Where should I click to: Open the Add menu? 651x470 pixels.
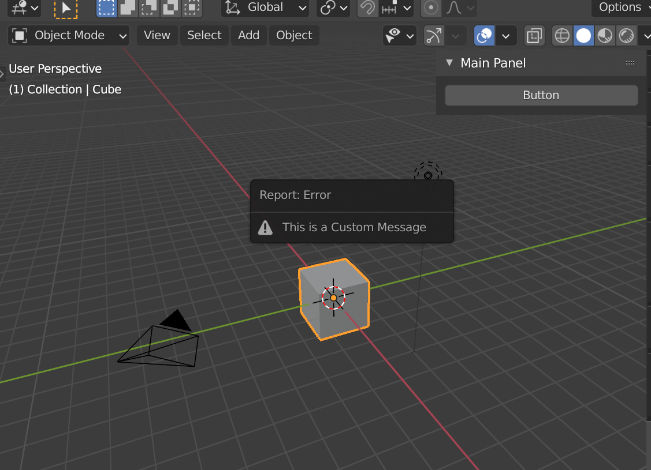pos(248,35)
